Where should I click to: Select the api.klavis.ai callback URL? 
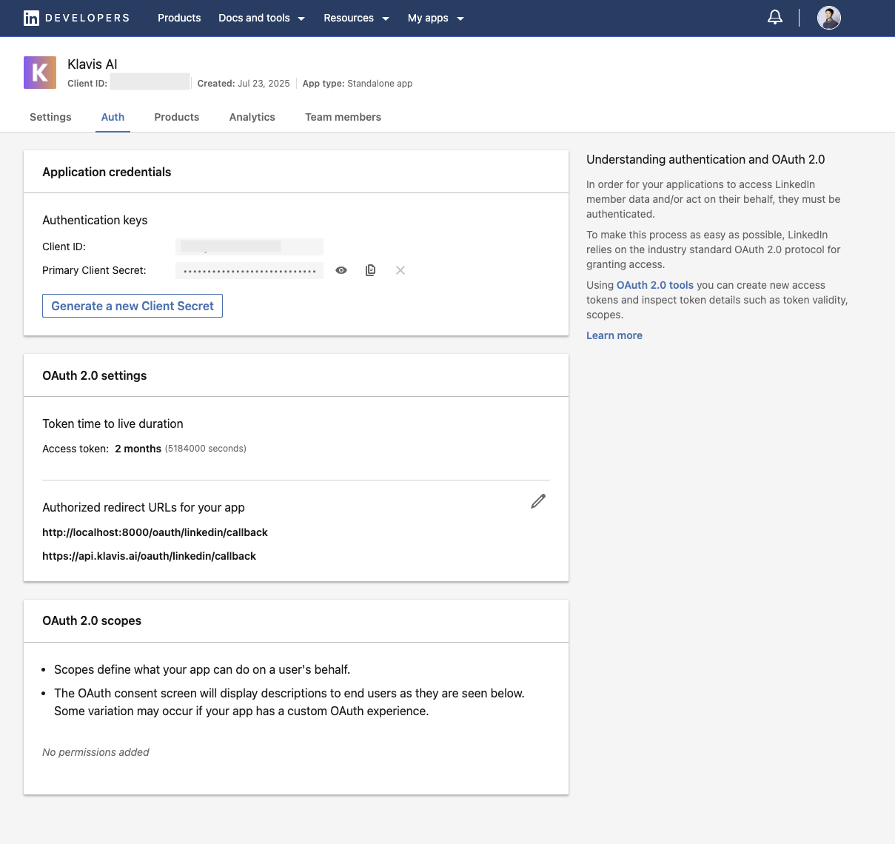tap(149, 556)
